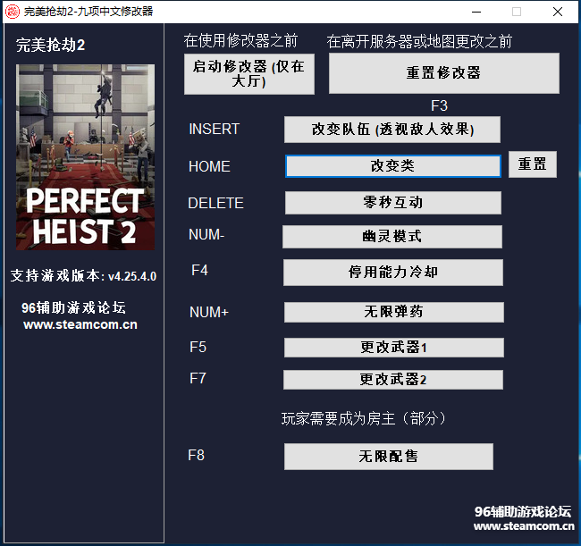
Task: Open www.steamcom.cn link in left panel
Action: (80, 325)
